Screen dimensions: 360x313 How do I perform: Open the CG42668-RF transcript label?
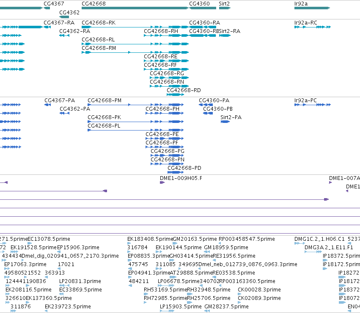[160, 65]
